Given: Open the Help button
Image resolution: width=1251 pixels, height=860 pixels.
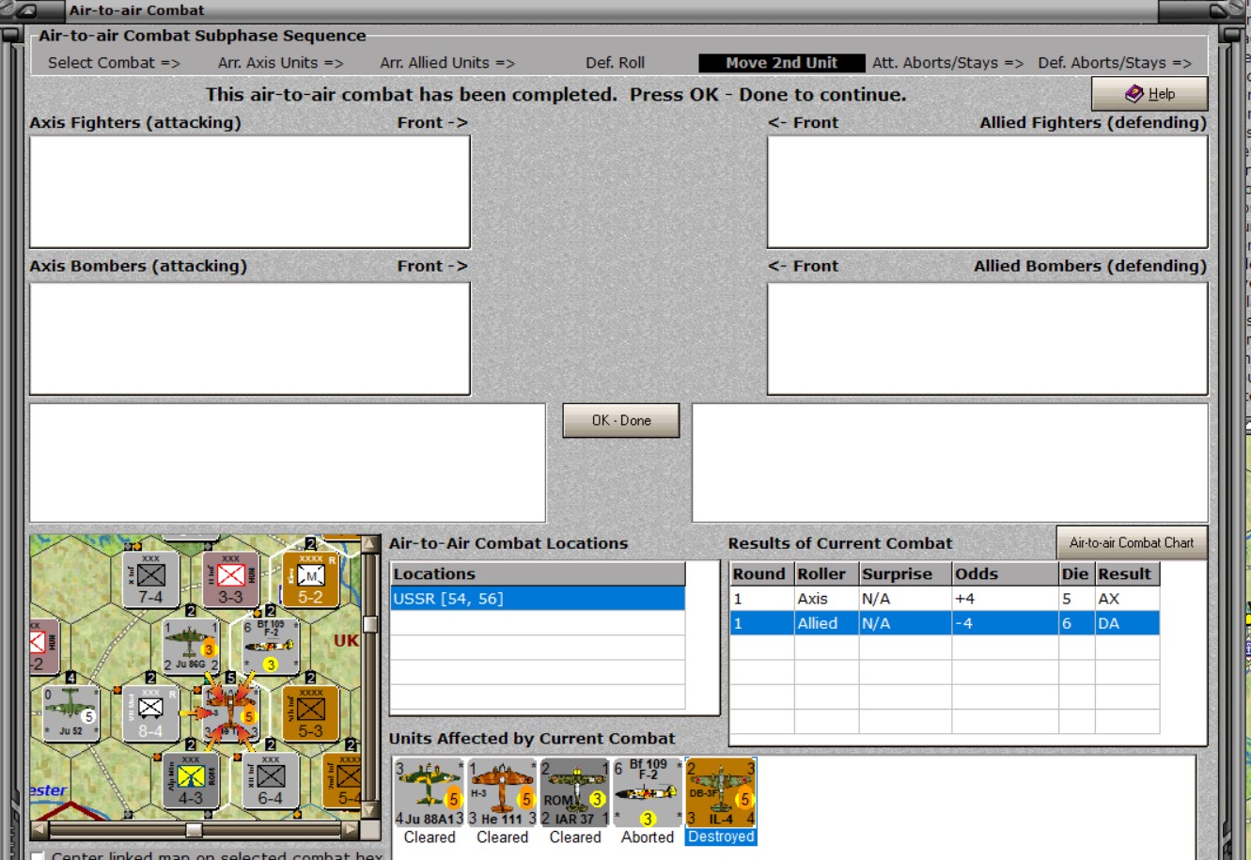Looking at the screenshot, I should [1149, 94].
